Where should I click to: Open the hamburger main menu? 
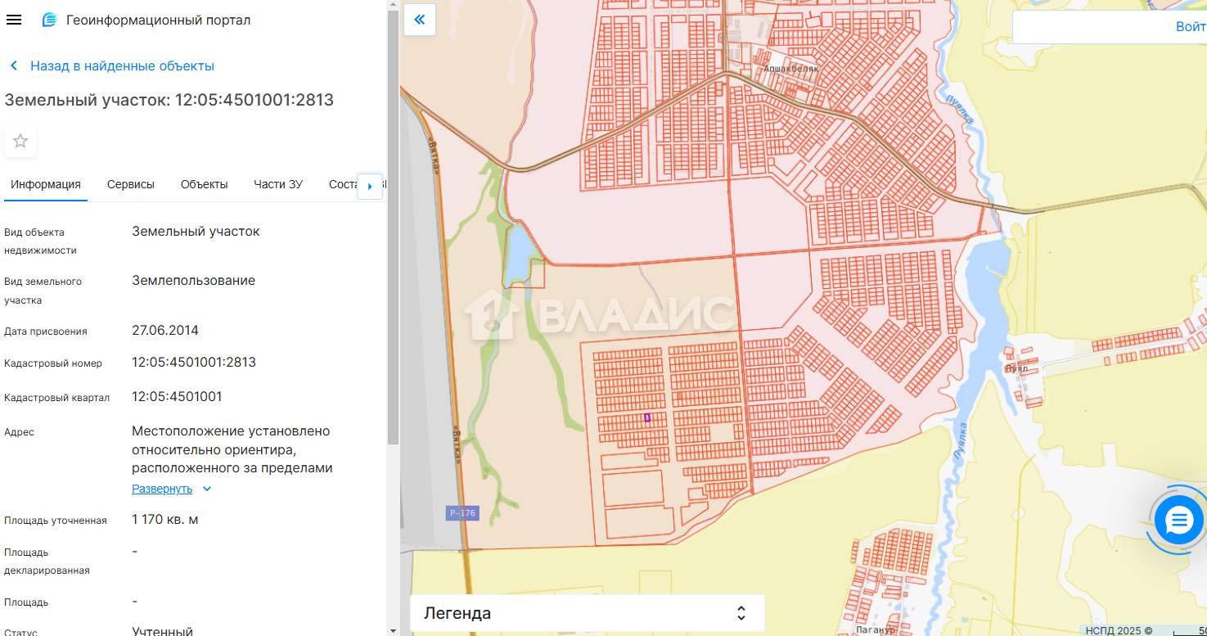click(13, 20)
